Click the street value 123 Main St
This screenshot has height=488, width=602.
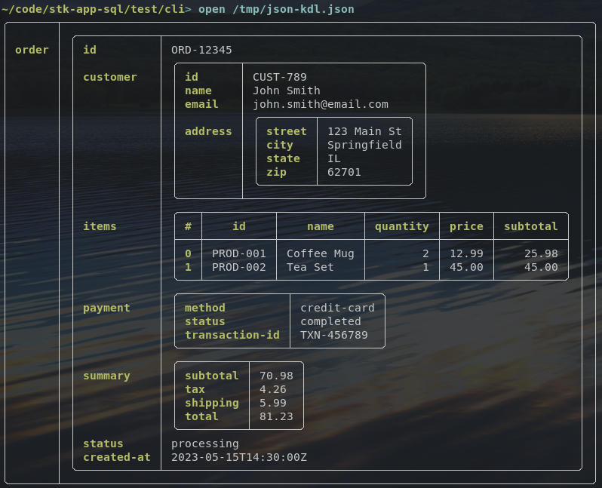coord(364,131)
